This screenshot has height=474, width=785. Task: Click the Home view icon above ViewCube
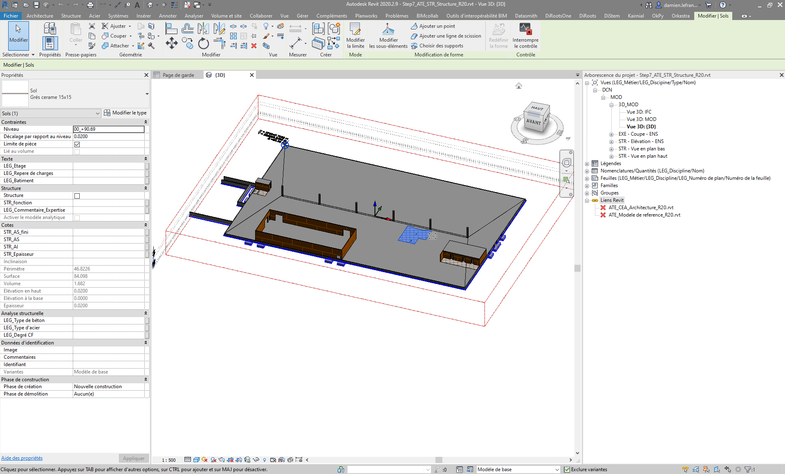[518, 86]
